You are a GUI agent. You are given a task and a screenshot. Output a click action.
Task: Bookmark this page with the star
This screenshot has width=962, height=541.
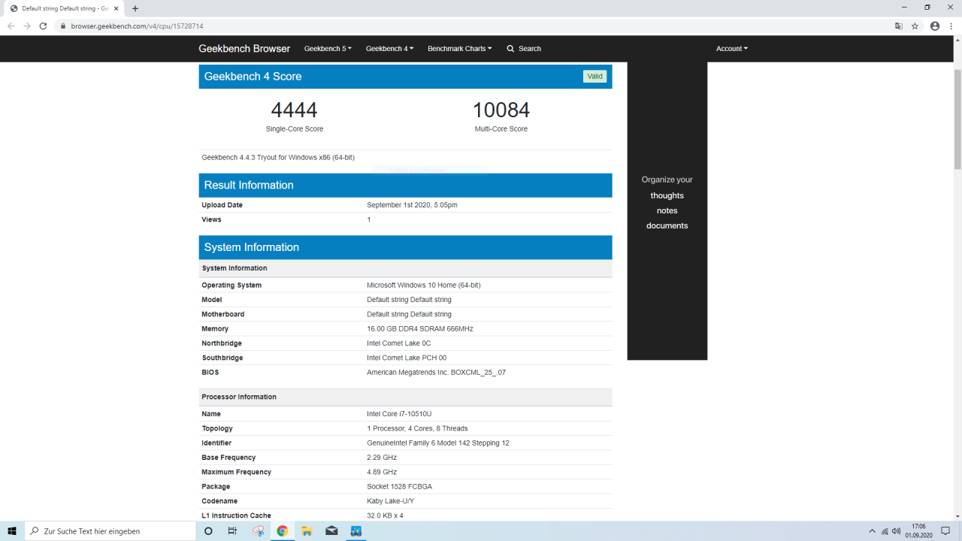coord(915,26)
